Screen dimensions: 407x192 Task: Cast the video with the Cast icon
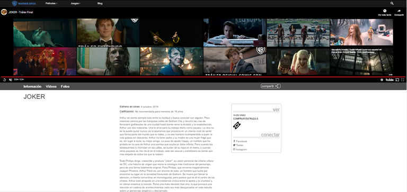(397, 80)
